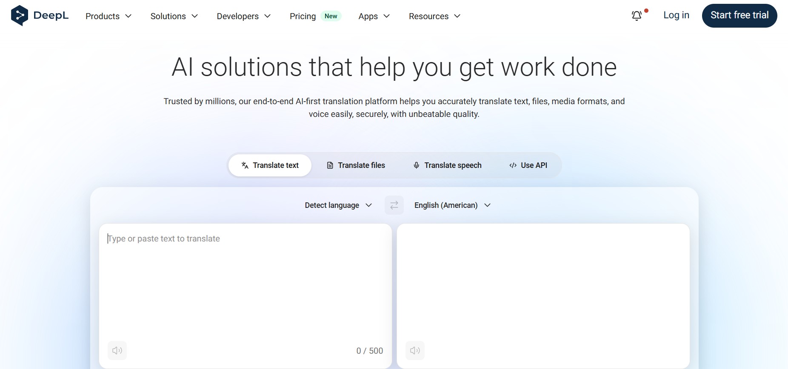Swap source and target languages
Image resolution: width=788 pixels, height=369 pixels.
point(394,205)
